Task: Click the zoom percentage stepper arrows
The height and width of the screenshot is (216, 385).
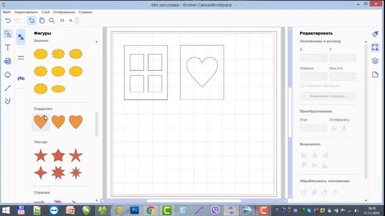Action: click(x=76, y=20)
